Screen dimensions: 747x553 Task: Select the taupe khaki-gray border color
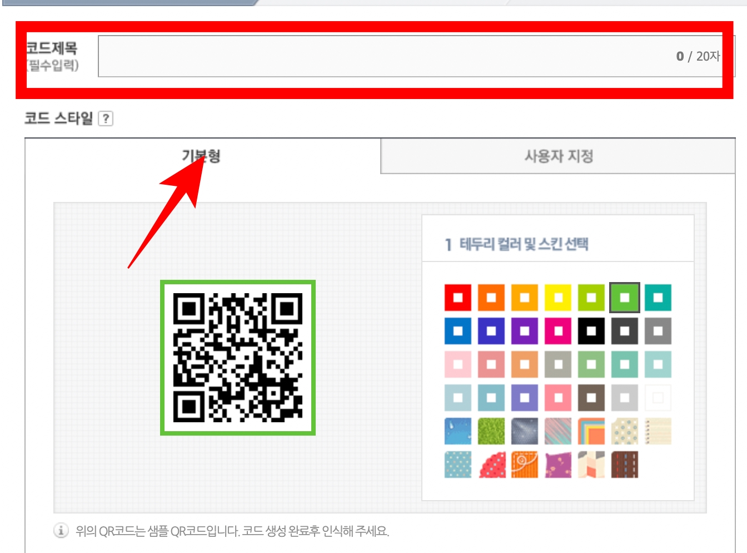(558, 364)
